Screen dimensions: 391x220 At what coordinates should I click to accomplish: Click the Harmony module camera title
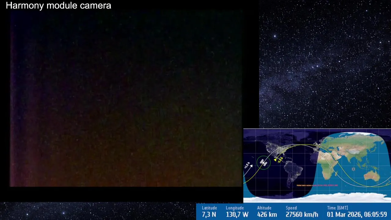point(58,5)
